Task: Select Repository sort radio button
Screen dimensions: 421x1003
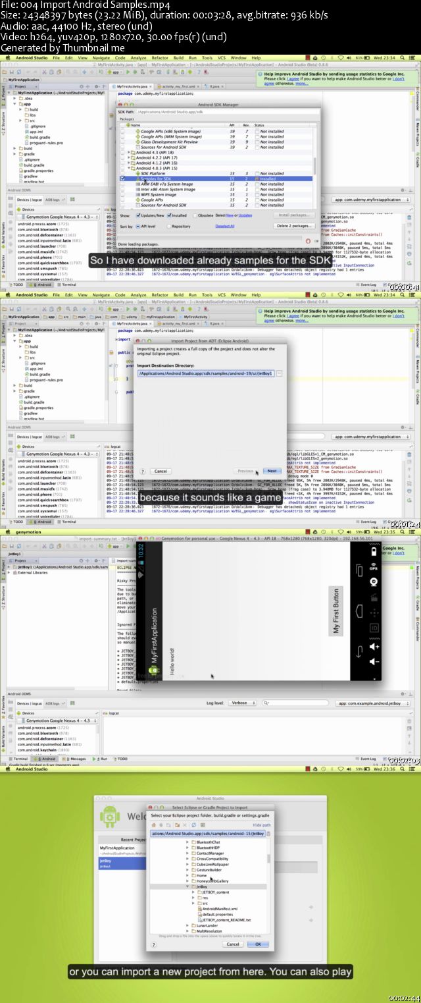Action: pyautogui.click(x=168, y=226)
